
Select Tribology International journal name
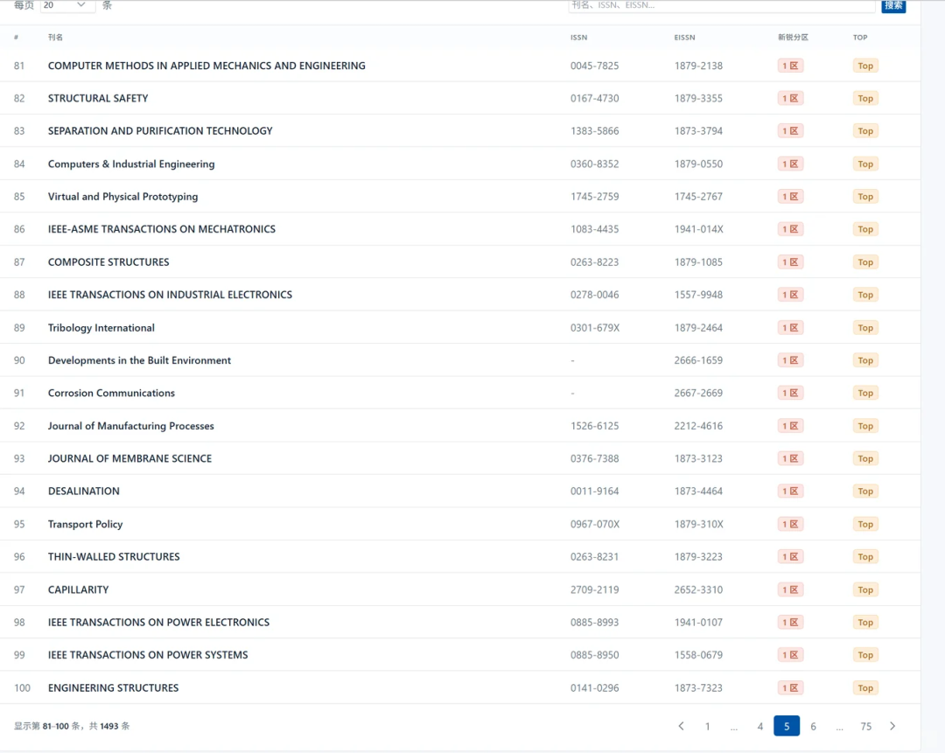101,328
